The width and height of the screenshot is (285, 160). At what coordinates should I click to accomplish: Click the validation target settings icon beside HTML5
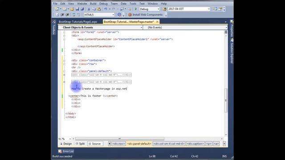pos(119,15)
